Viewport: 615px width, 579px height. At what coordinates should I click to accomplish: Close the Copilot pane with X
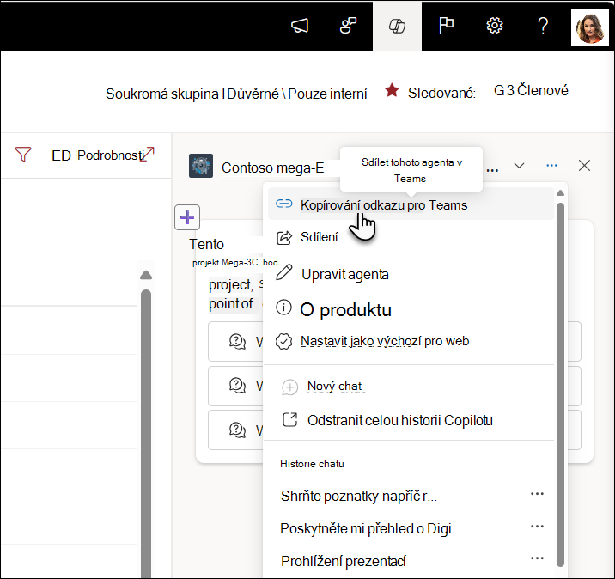[584, 166]
